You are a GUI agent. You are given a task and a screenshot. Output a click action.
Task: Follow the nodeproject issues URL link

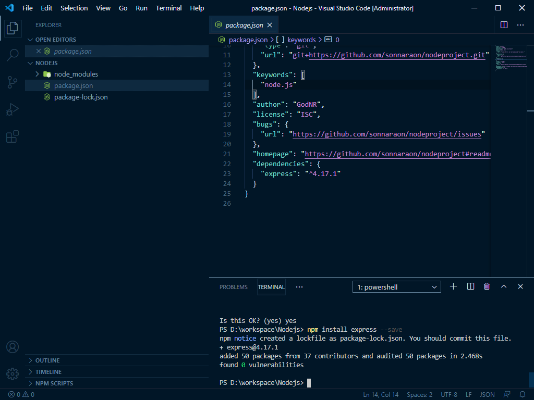(x=387, y=134)
